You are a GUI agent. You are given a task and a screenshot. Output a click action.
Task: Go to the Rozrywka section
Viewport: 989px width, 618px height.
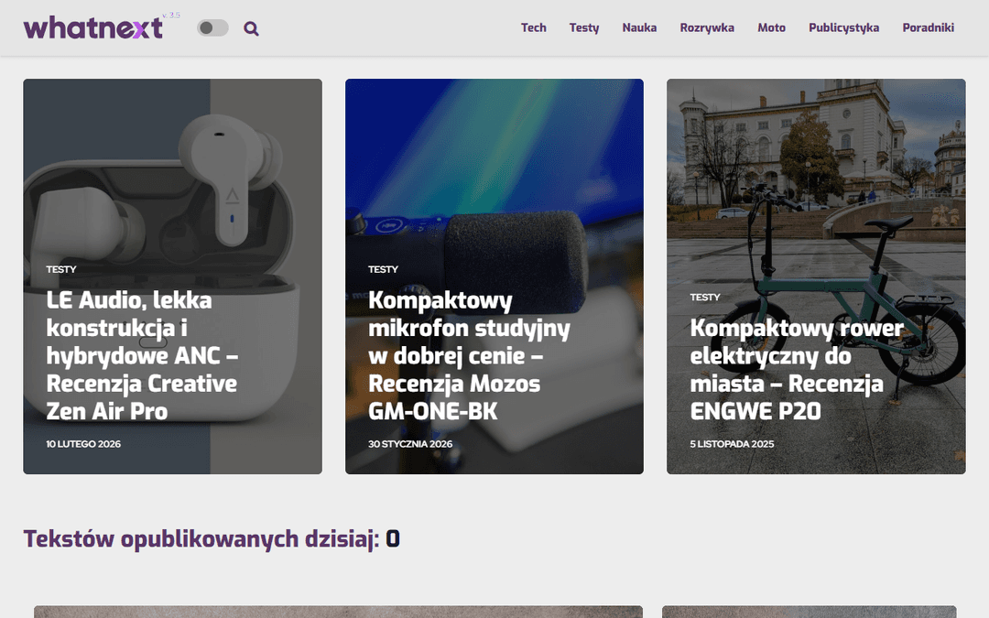[707, 27]
